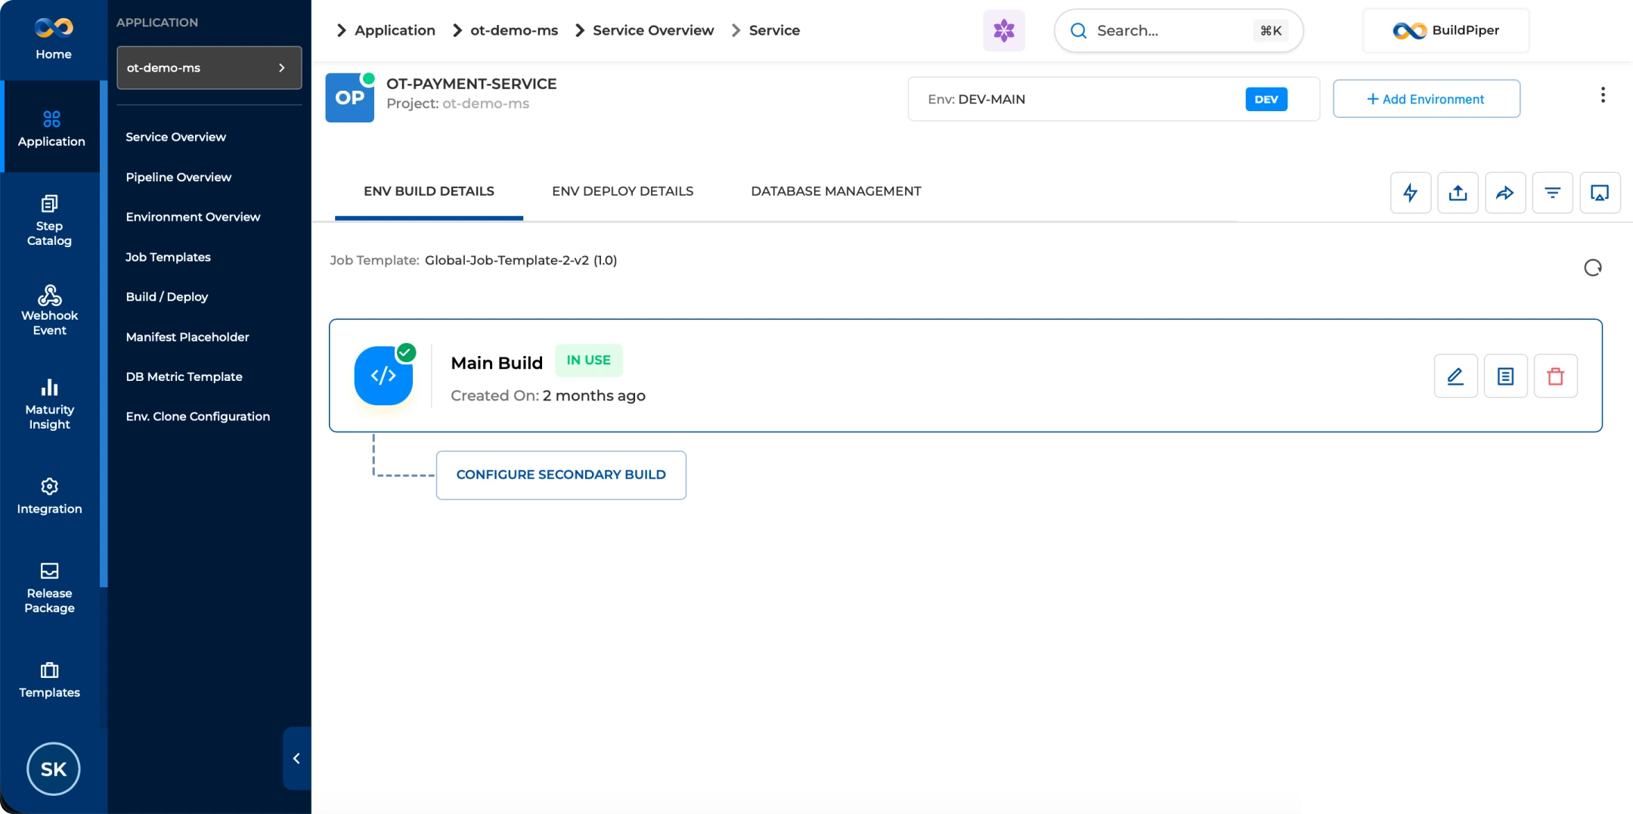Click the upload/promote icon
Image resolution: width=1633 pixels, height=814 pixels.
(1458, 193)
